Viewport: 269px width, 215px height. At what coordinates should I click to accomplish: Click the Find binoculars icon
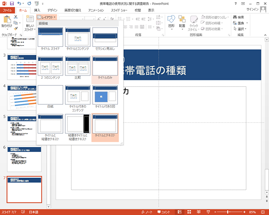point(235,17)
